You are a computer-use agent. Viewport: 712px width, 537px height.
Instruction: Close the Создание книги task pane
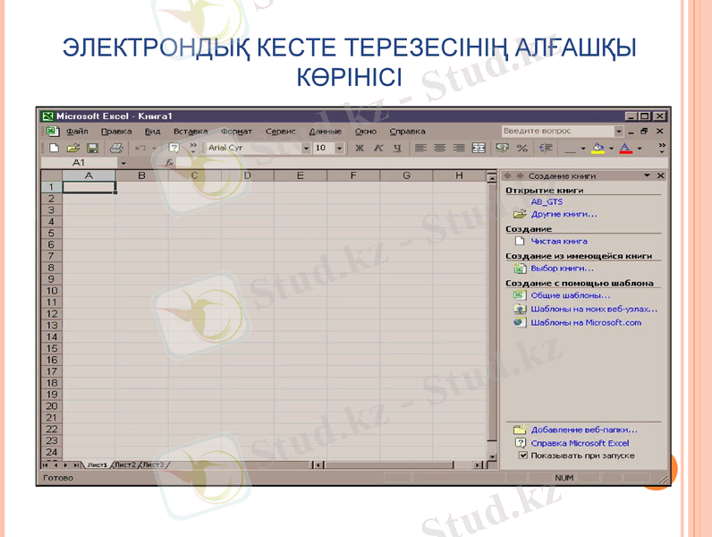tap(661, 175)
